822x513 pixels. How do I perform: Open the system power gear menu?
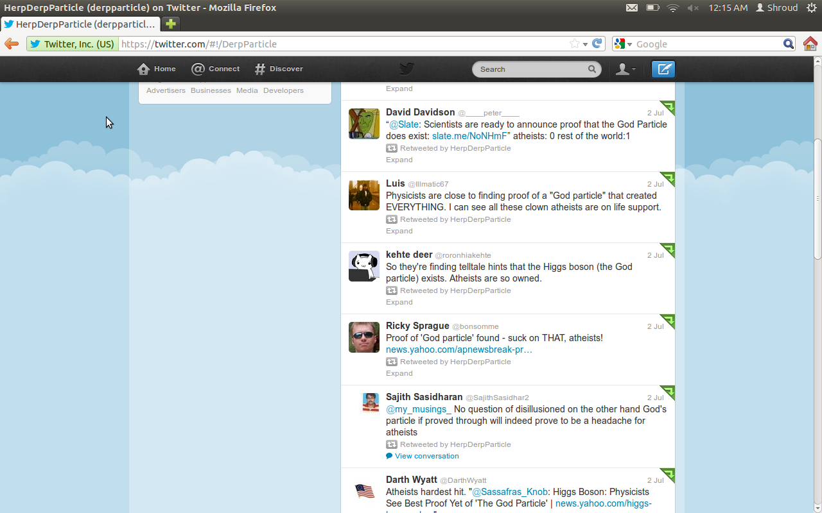click(812, 8)
